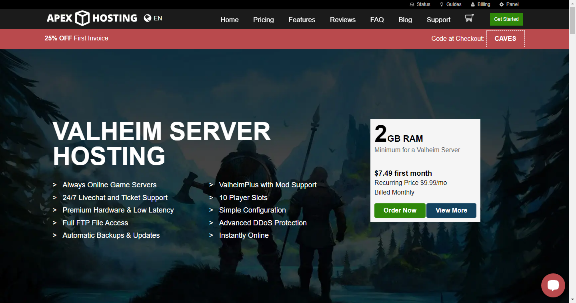Open the shopping cart icon
Screen dimensions: 576x303
[469, 18]
